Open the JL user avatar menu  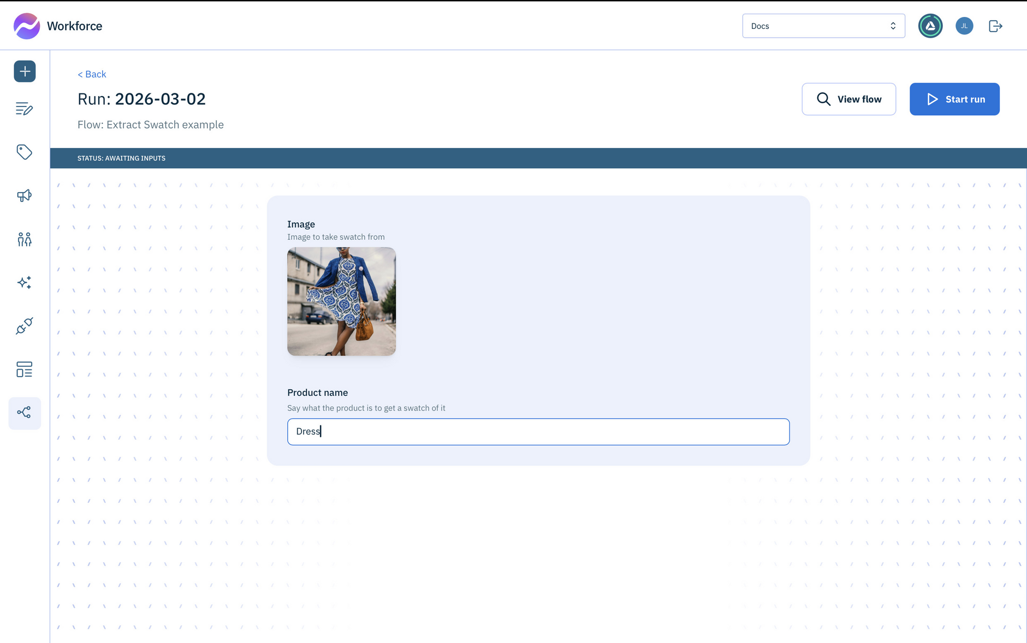(x=964, y=26)
